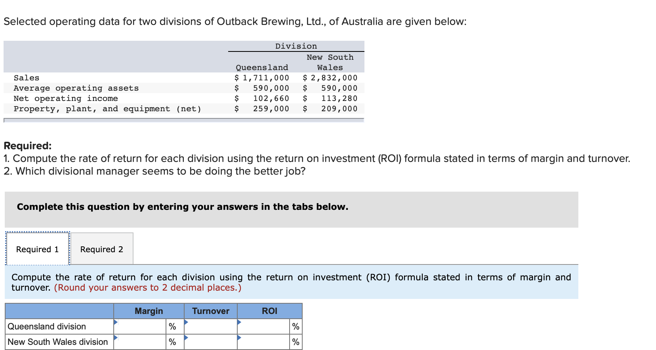
Task: Click the Turnover column header
Action: click(x=210, y=311)
